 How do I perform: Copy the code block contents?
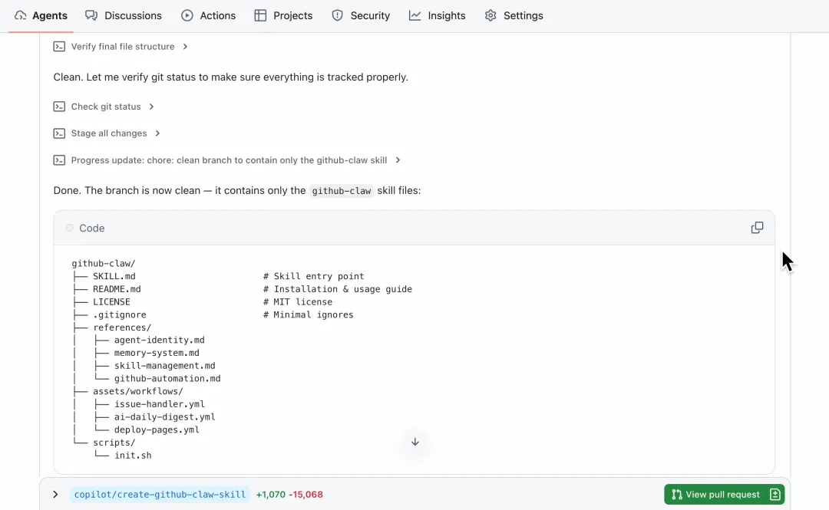pyautogui.click(x=757, y=228)
